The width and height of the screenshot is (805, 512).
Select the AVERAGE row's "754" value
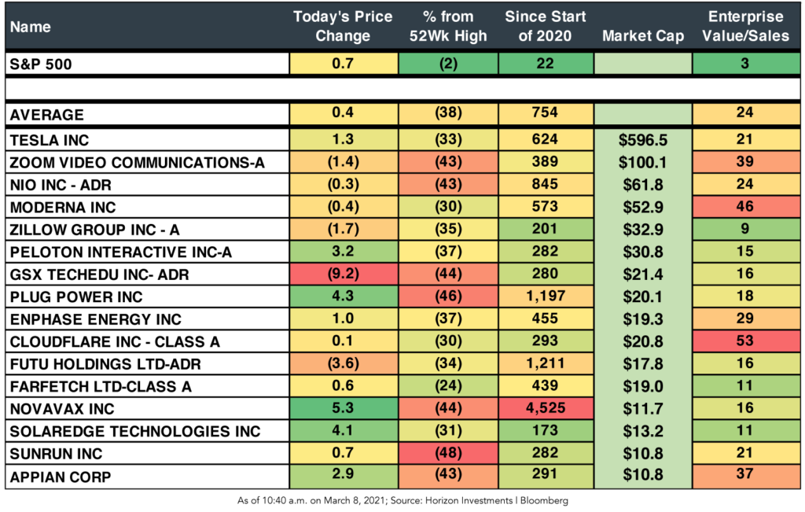coord(546,112)
